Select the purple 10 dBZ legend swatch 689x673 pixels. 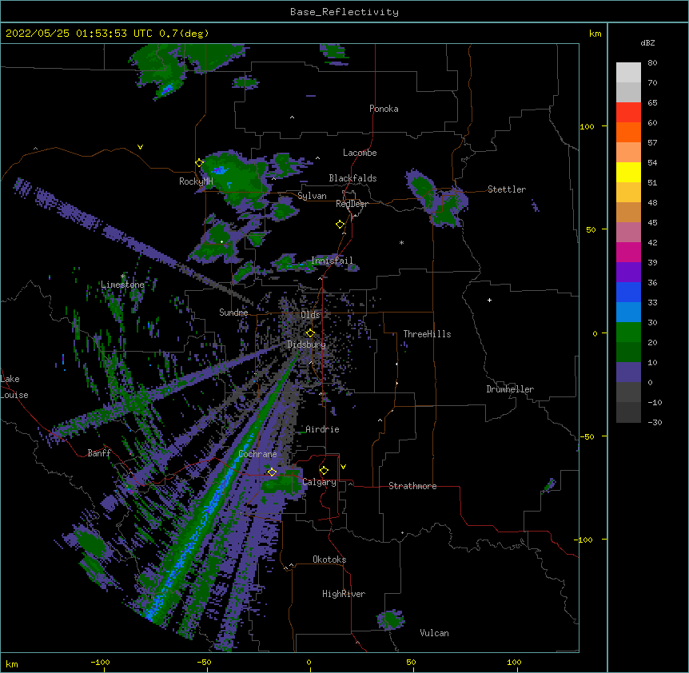tap(628, 372)
